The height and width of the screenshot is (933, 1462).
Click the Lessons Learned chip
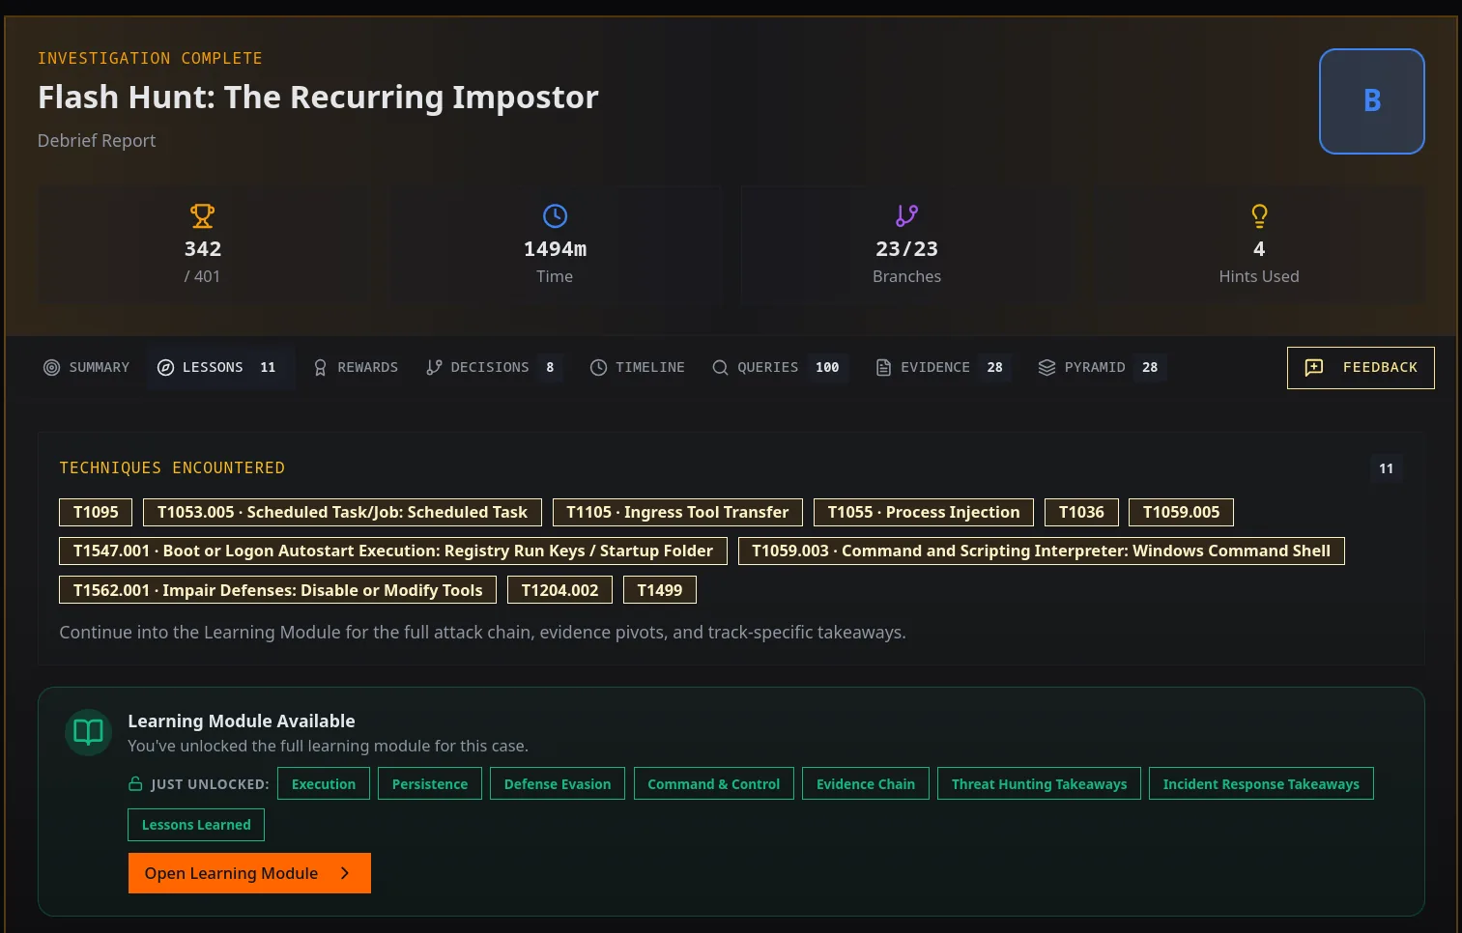click(196, 825)
